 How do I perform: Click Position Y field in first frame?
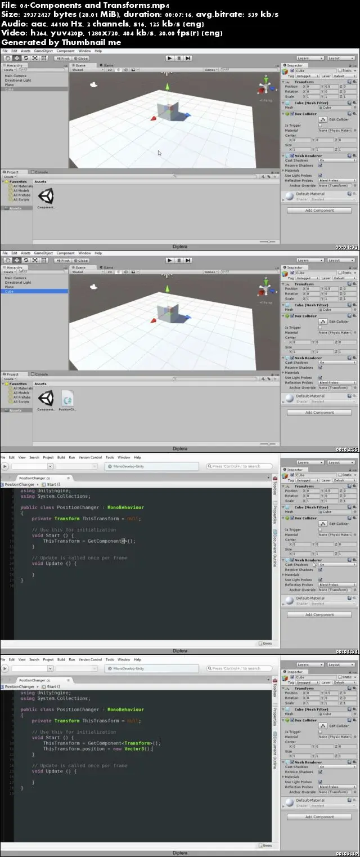[x=330, y=87]
